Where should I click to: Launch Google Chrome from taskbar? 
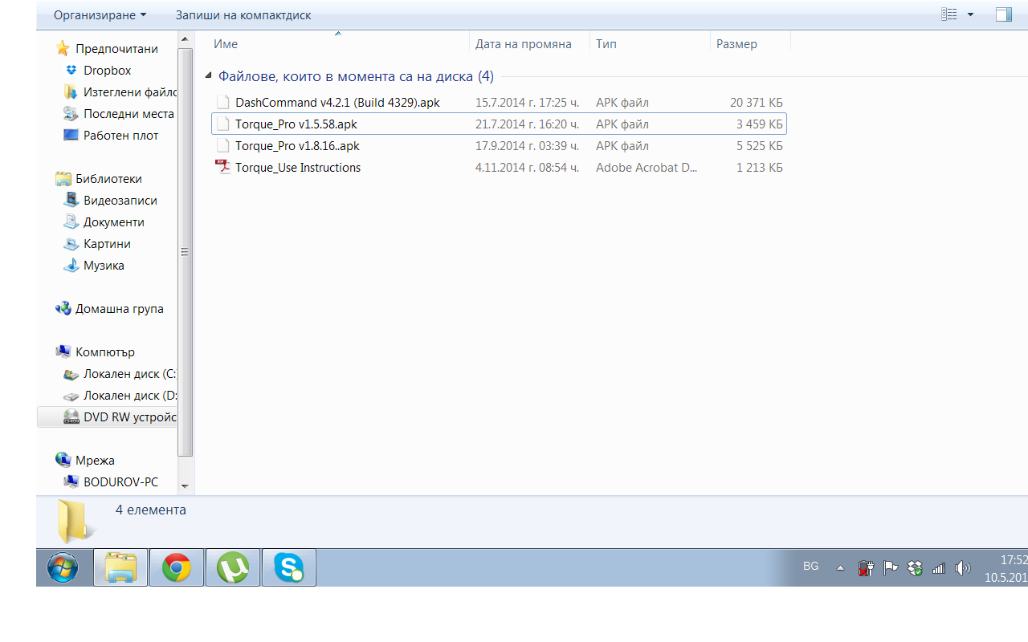[177, 568]
